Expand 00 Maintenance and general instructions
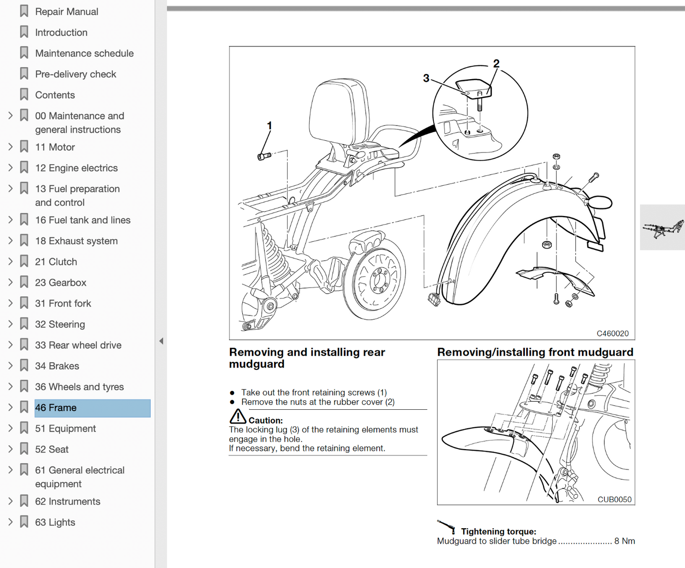This screenshot has height=568, width=685. [x=10, y=116]
